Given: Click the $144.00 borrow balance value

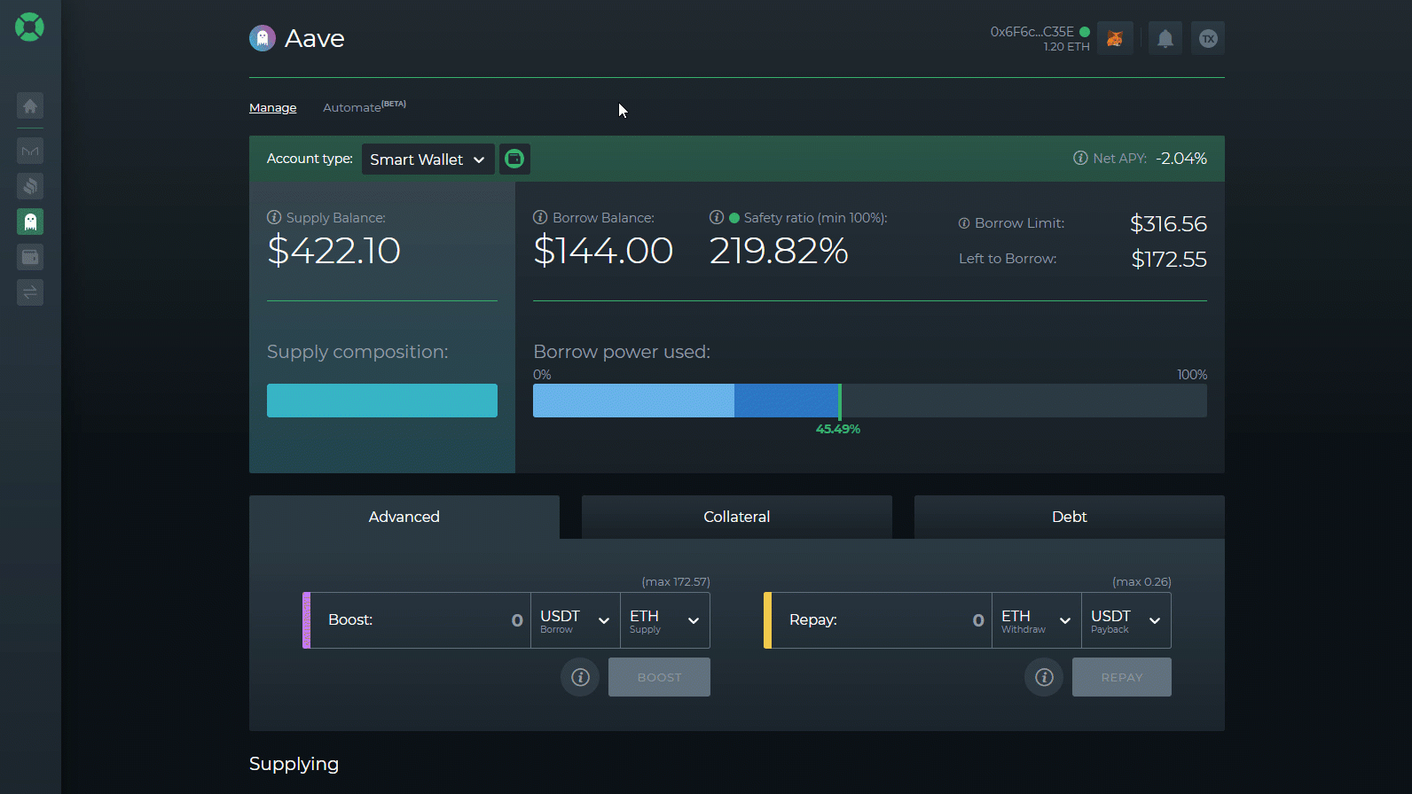Looking at the screenshot, I should tap(603, 251).
